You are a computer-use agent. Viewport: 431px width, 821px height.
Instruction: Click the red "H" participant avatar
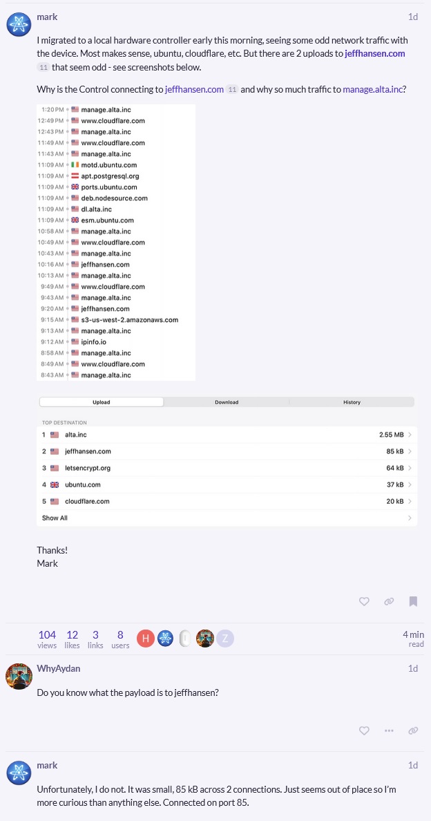coord(145,639)
